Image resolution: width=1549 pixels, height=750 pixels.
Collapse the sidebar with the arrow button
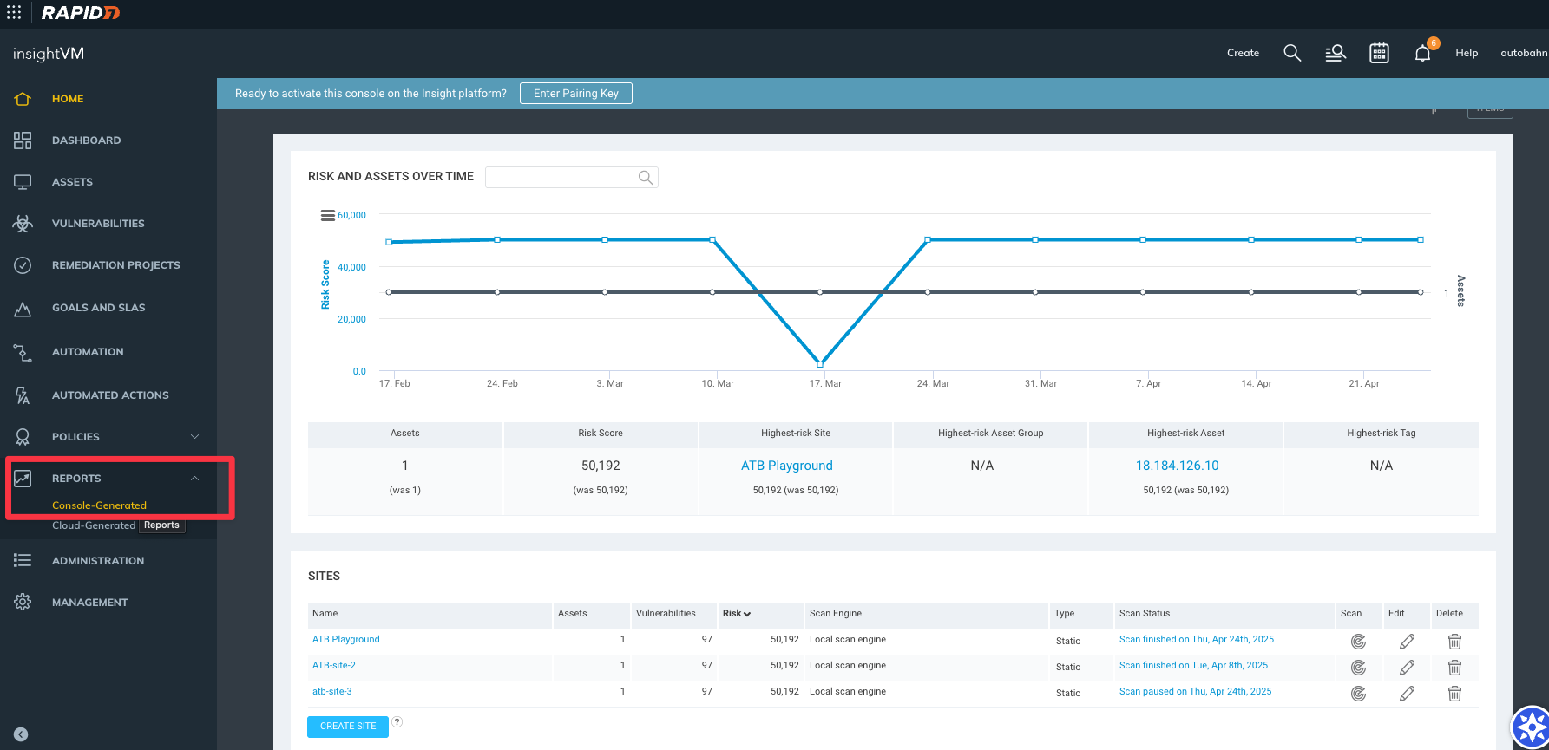pos(21,734)
